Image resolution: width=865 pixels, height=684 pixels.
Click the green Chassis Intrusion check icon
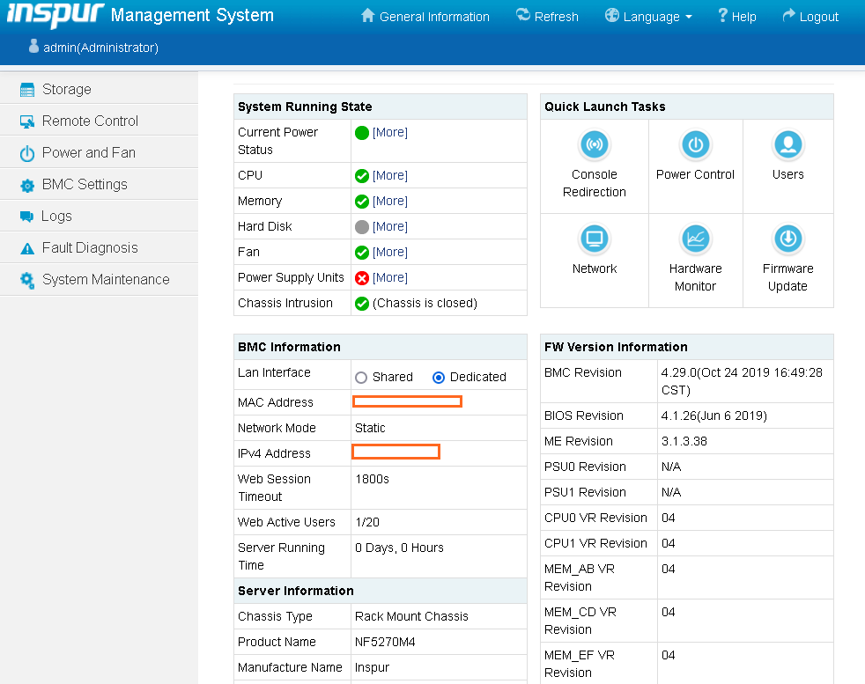pyautogui.click(x=362, y=304)
